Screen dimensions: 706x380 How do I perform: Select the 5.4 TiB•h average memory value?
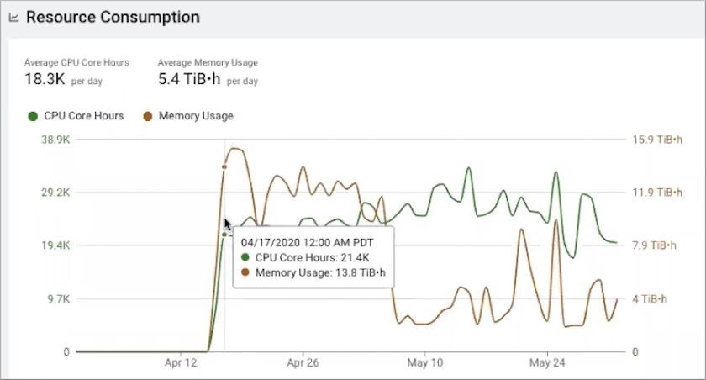point(189,80)
